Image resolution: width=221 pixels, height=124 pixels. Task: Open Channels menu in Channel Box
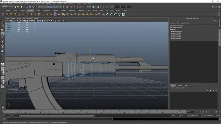pyautogui.click(x=173, y=23)
